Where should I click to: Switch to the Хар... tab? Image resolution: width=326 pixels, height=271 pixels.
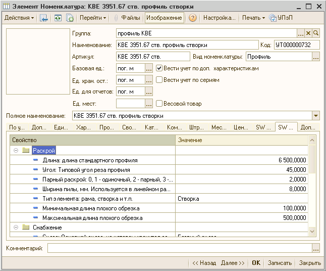click(x=84, y=127)
